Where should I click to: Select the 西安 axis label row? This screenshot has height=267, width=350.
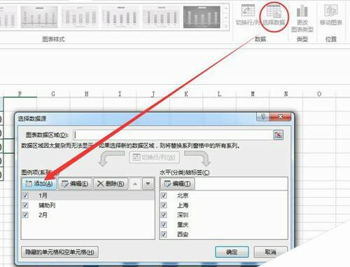tap(223, 234)
